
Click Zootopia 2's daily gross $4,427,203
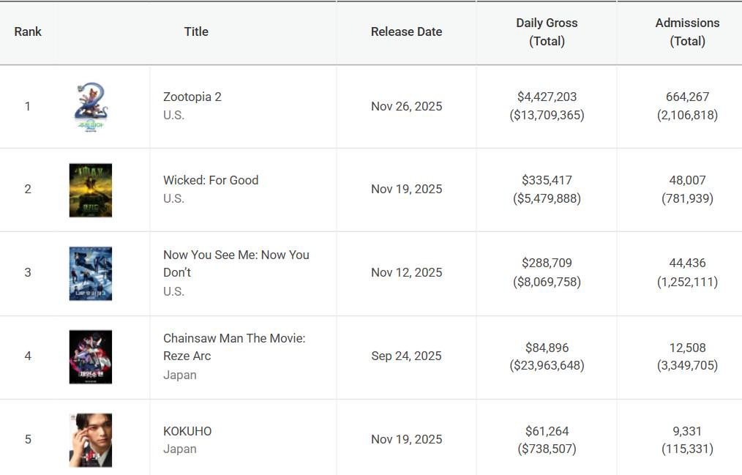click(547, 97)
